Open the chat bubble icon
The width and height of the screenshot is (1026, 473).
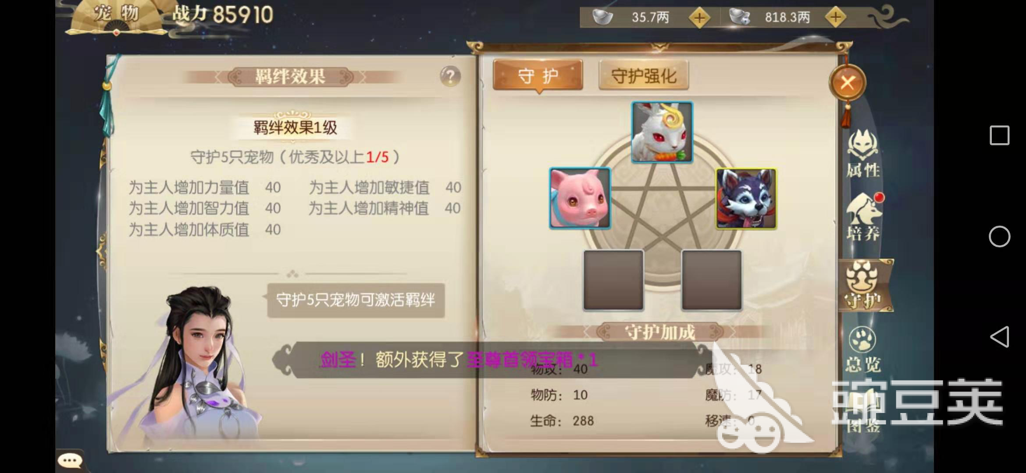click(70, 460)
